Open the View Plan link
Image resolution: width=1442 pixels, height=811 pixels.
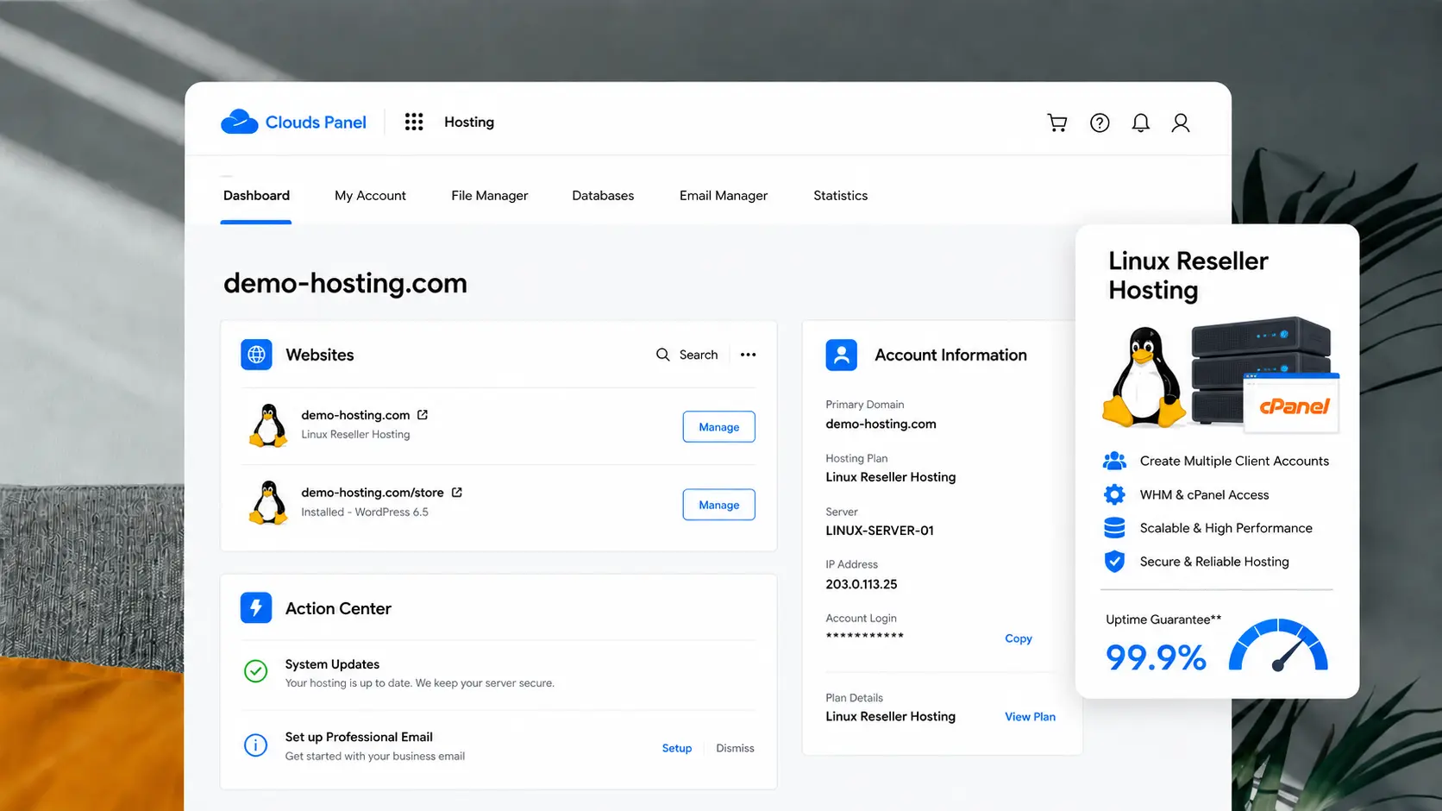(x=1030, y=717)
